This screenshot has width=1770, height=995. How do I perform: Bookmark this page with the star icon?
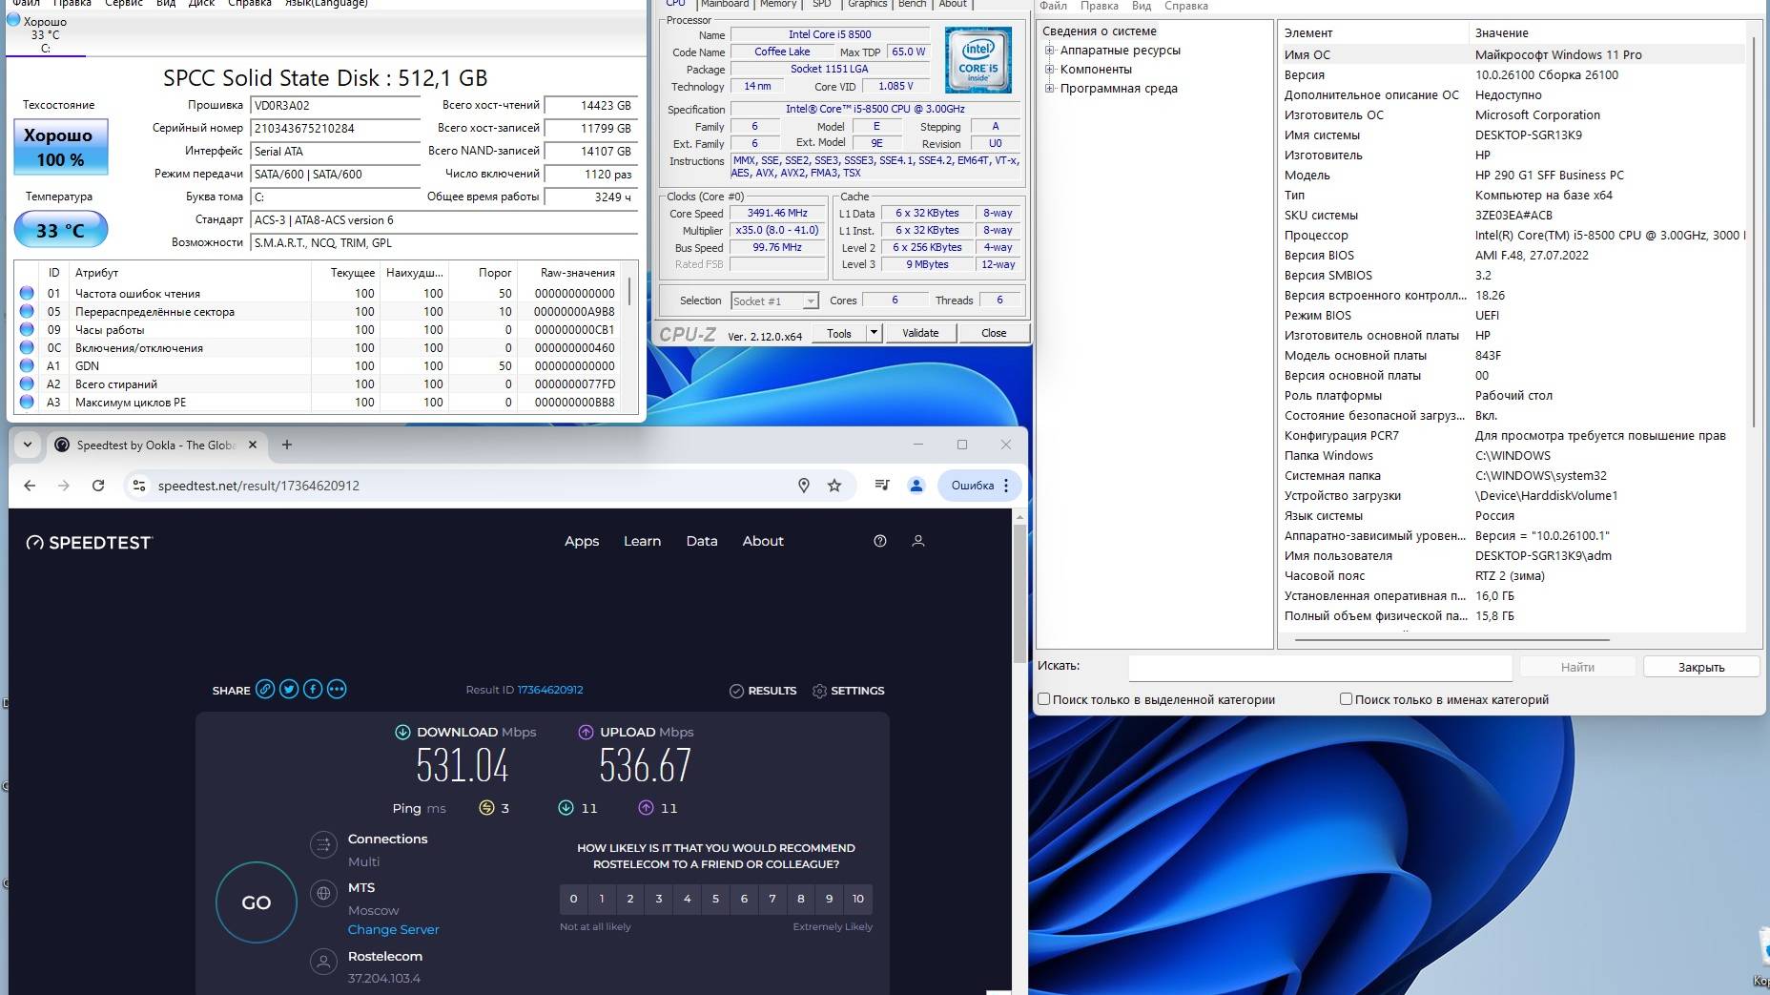point(834,486)
